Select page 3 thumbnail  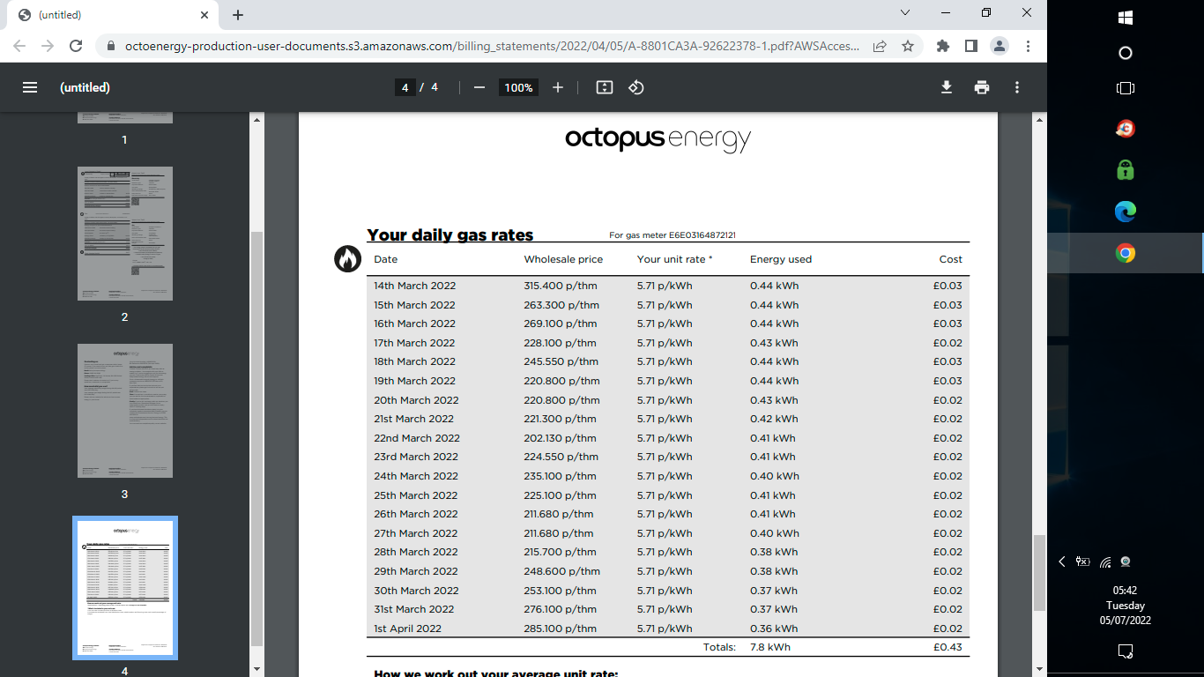[125, 411]
